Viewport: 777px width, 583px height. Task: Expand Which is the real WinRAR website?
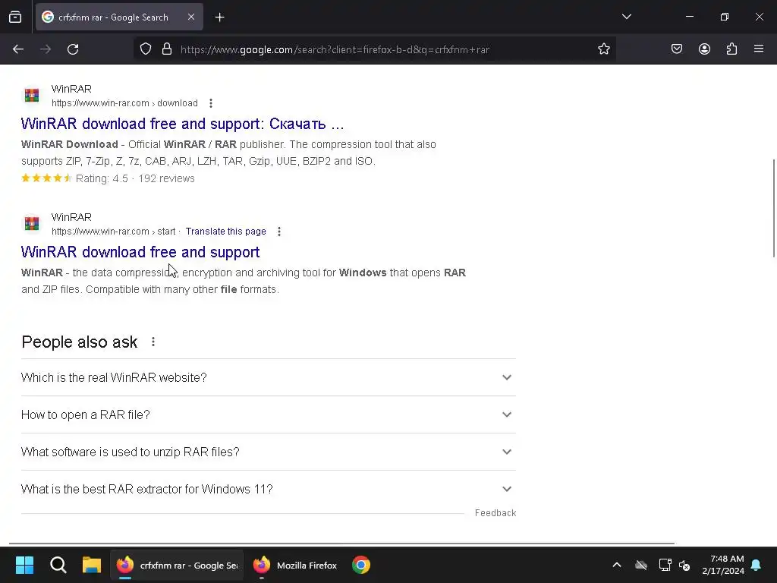pos(268,378)
